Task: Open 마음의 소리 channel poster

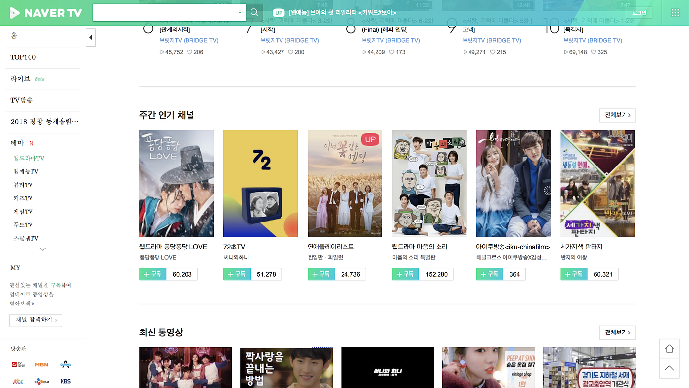Action: pyautogui.click(x=429, y=183)
